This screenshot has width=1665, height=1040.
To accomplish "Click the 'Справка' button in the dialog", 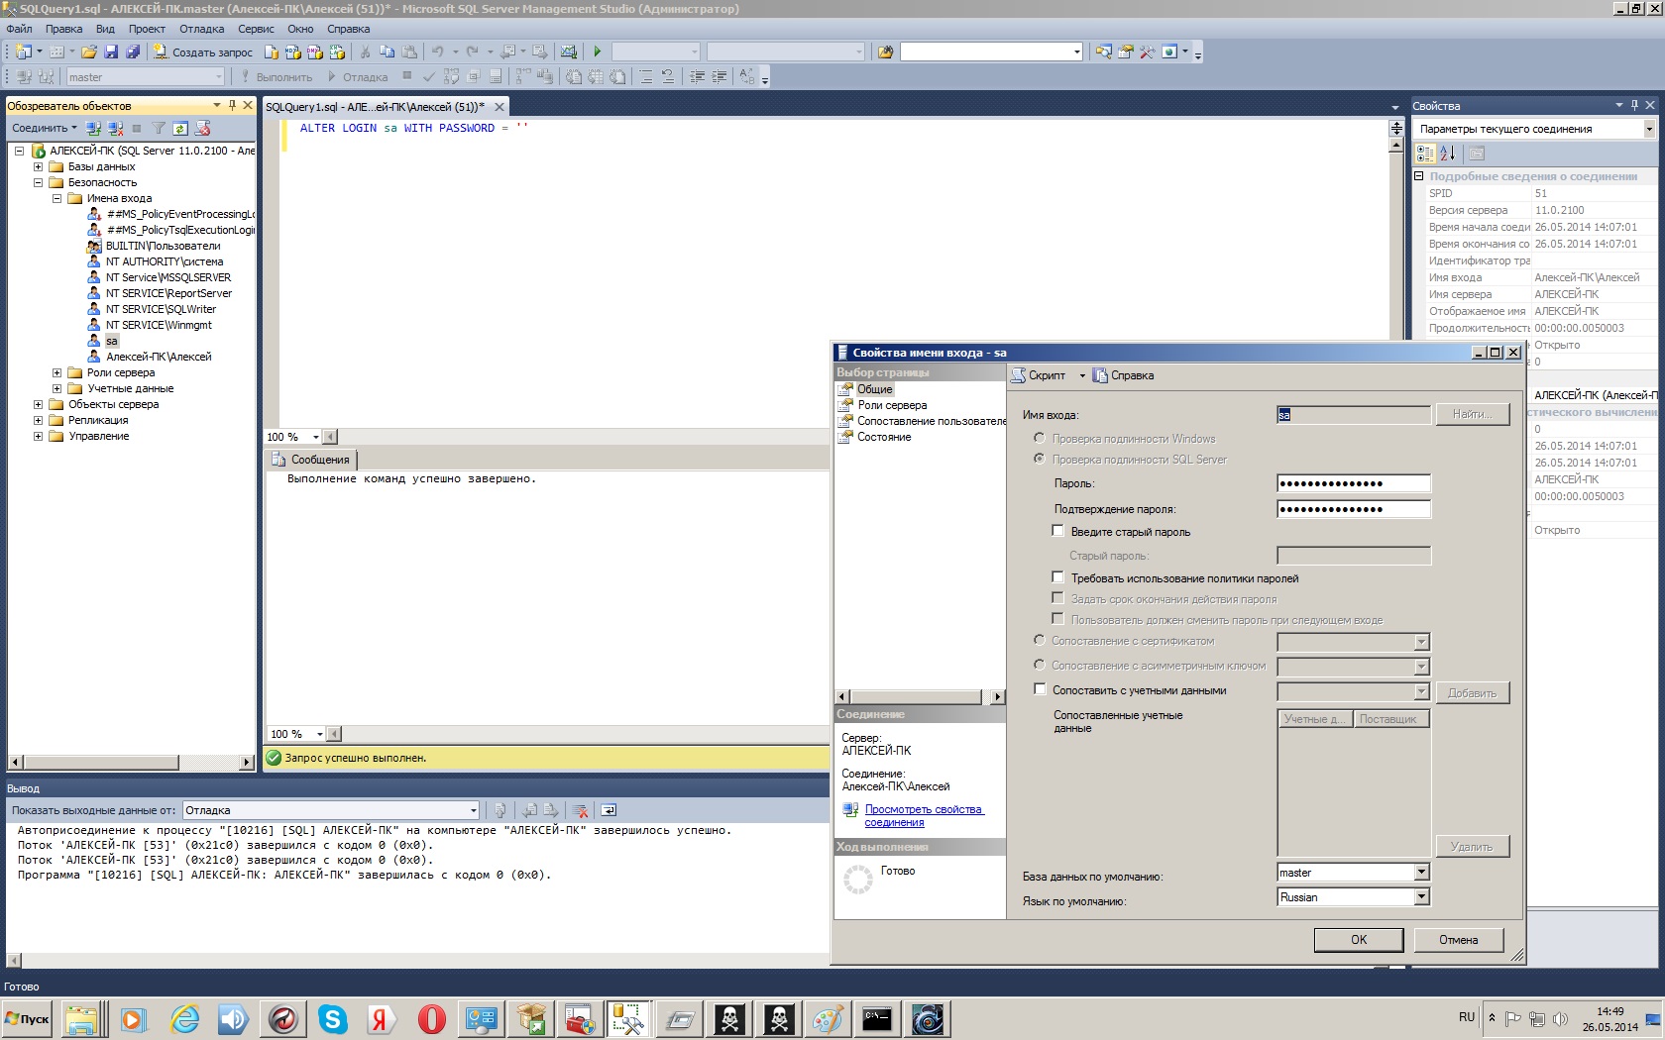I will pos(1123,375).
